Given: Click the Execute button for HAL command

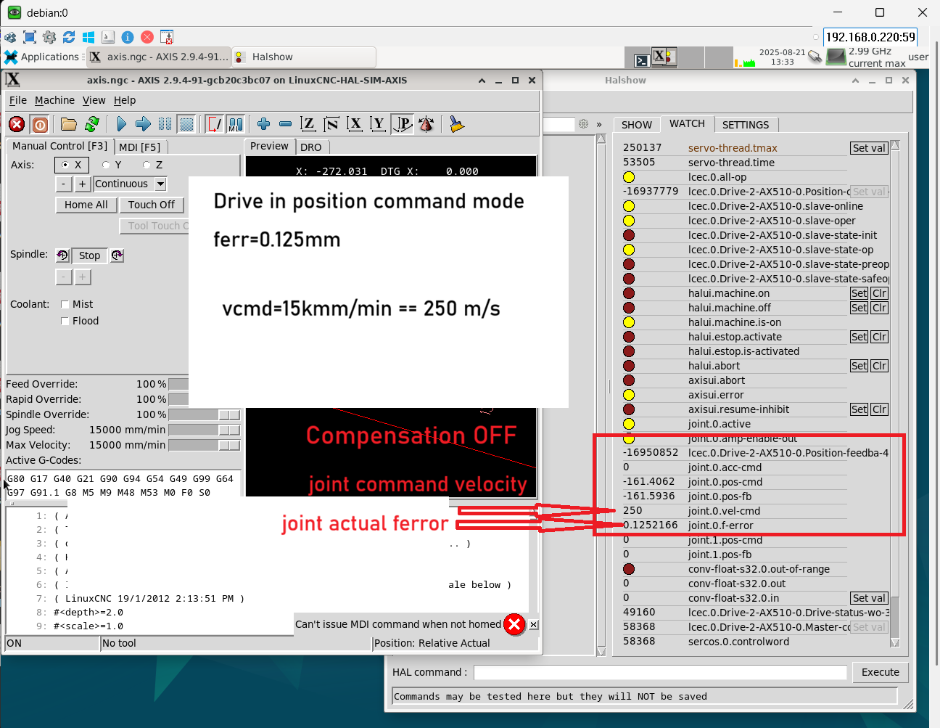Looking at the screenshot, I should pyautogui.click(x=880, y=672).
